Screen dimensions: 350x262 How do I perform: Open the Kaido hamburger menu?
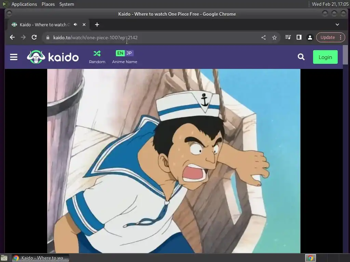[14, 57]
